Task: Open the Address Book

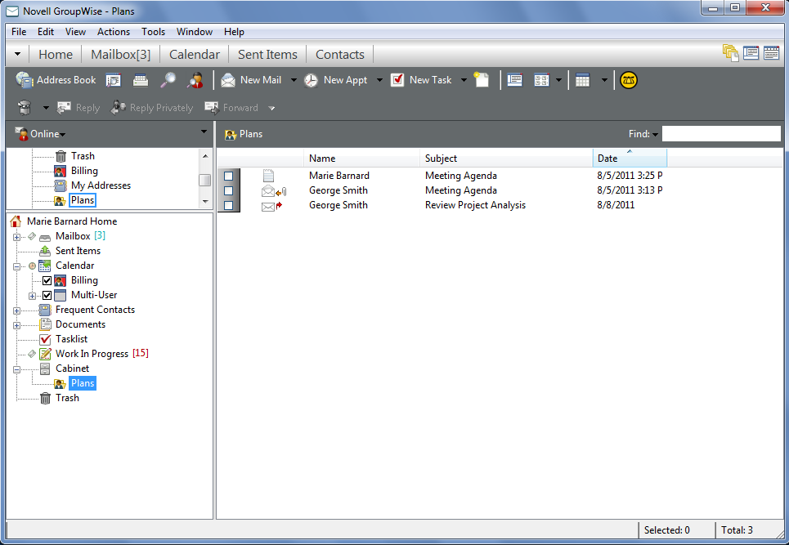Action: (56, 80)
